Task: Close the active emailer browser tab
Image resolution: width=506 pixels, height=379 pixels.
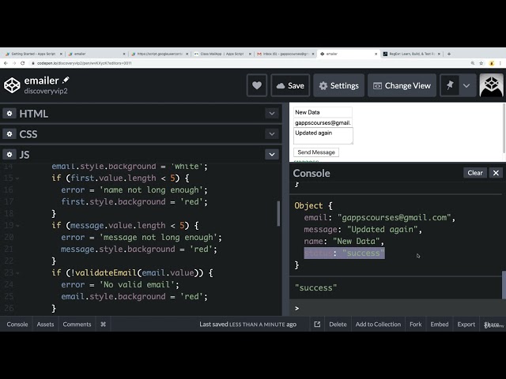Action: coord(376,54)
